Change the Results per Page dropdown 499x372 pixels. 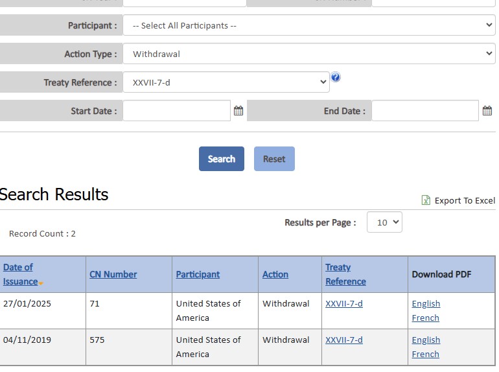(384, 222)
